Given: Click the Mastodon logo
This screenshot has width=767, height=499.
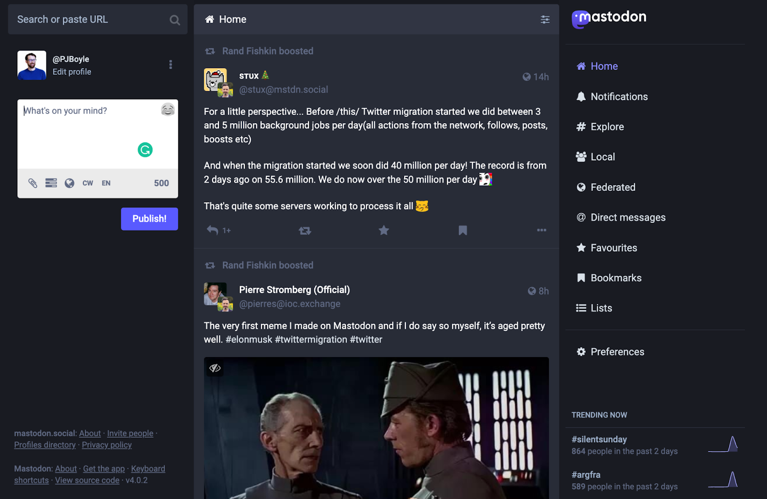Looking at the screenshot, I should [x=609, y=19].
